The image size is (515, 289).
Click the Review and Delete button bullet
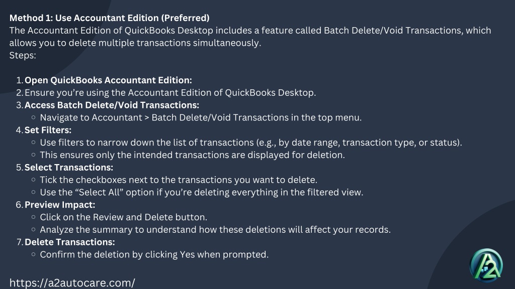(x=124, y=217)
